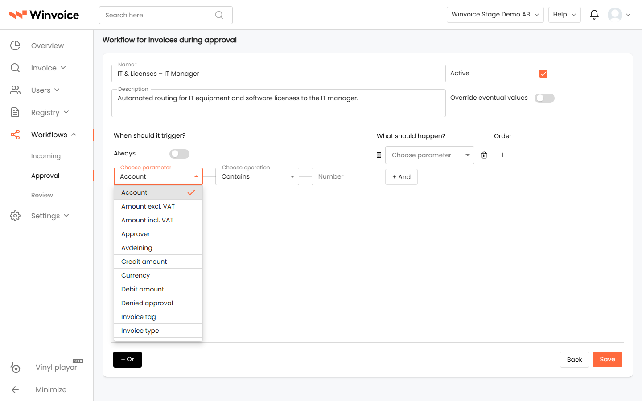This screenshot has height=401, width=642.
Task: Open the Winvoice Stage Demo AB selector
Action: click(495, 15)
